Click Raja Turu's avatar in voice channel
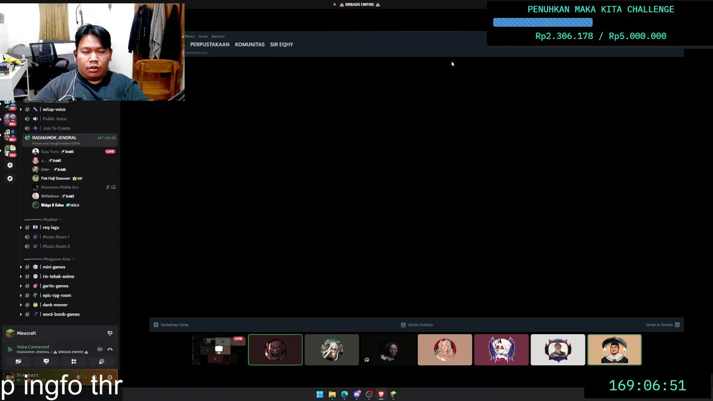Viewport: 713px width, 401px height. 36,151
